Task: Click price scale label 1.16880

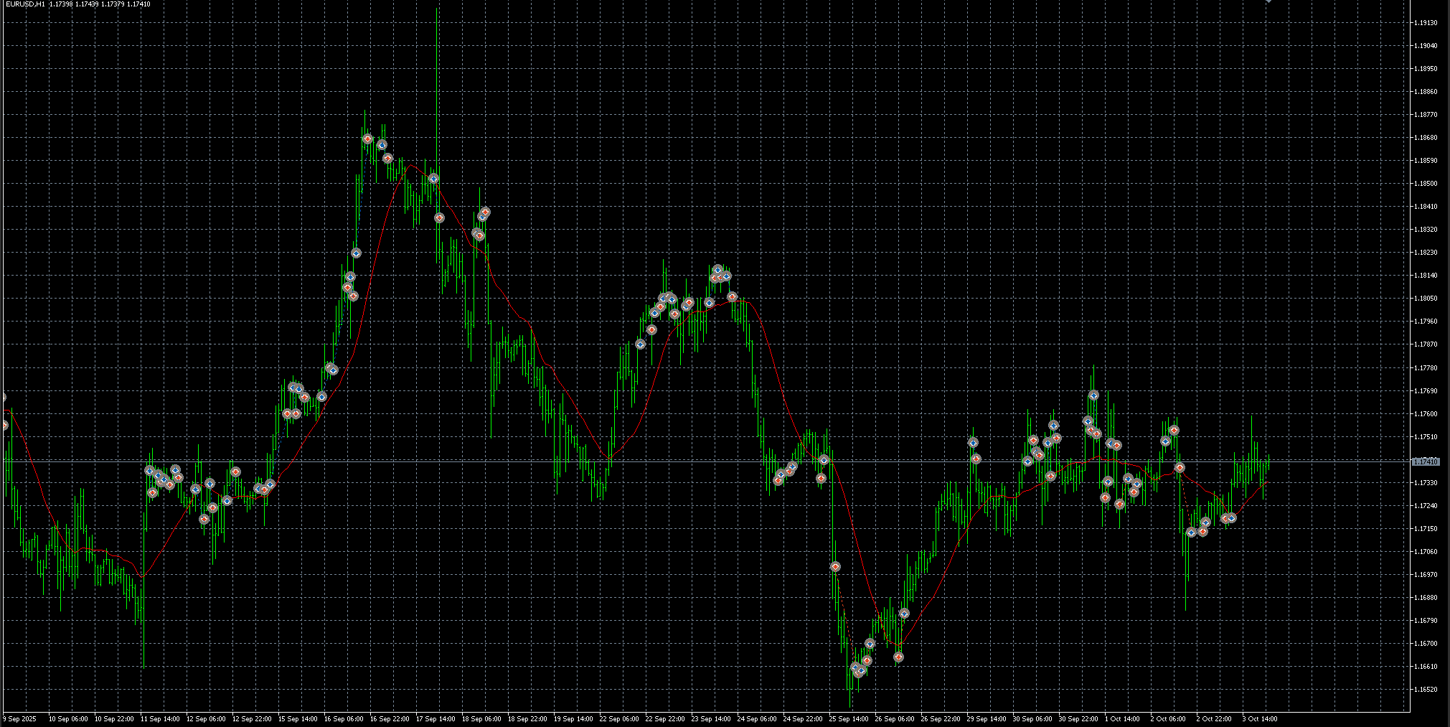Action: click(1426, 598)
